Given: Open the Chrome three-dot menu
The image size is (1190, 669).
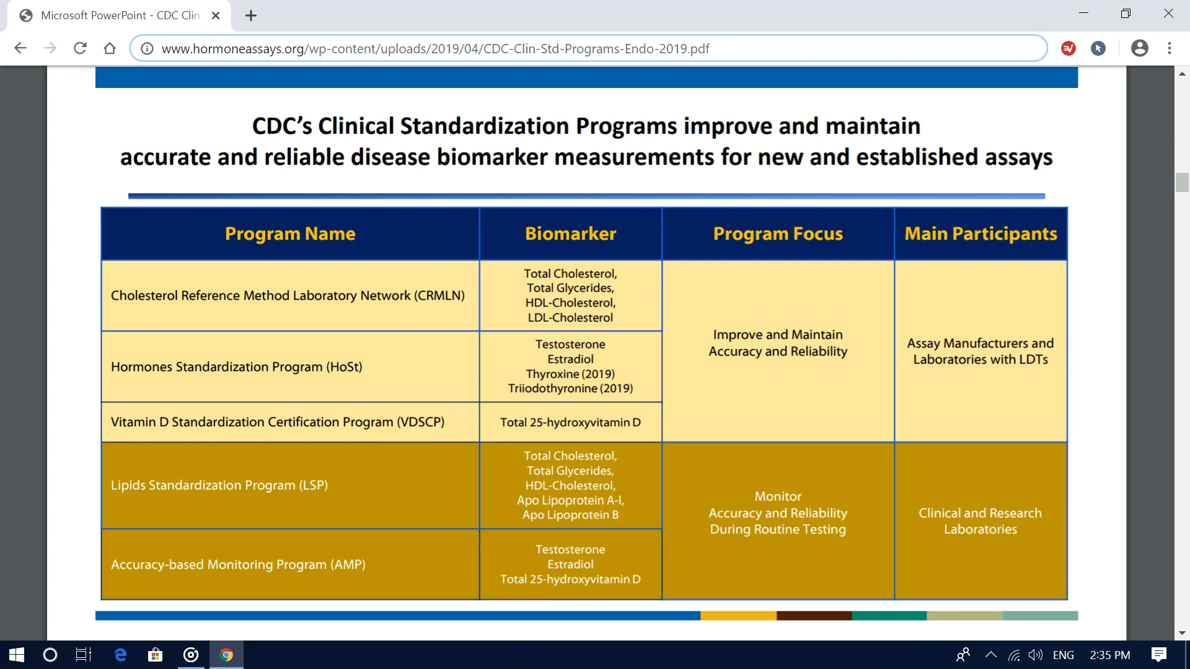Looking at the screenshot, I should tap(1170, 48).
